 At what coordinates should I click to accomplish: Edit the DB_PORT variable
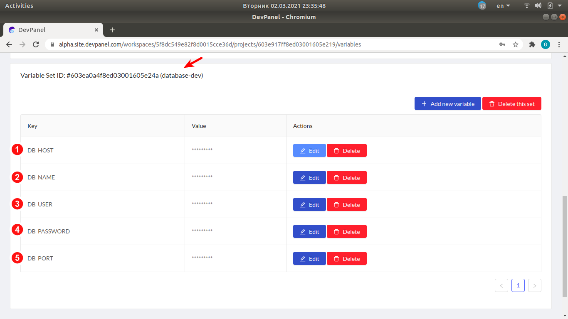(x=309, y=259)
